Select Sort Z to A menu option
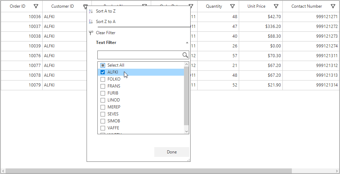 point(106,22)
